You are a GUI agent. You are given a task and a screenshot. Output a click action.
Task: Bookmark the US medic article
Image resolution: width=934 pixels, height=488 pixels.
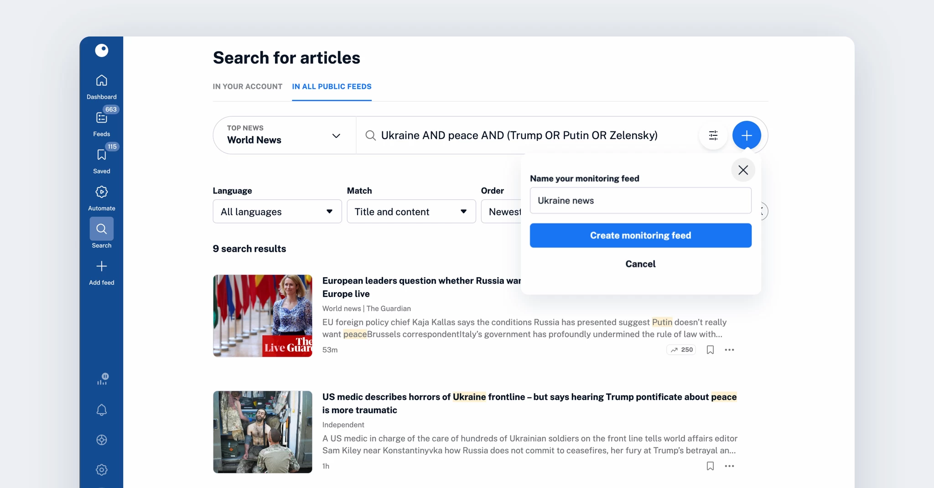710,466
